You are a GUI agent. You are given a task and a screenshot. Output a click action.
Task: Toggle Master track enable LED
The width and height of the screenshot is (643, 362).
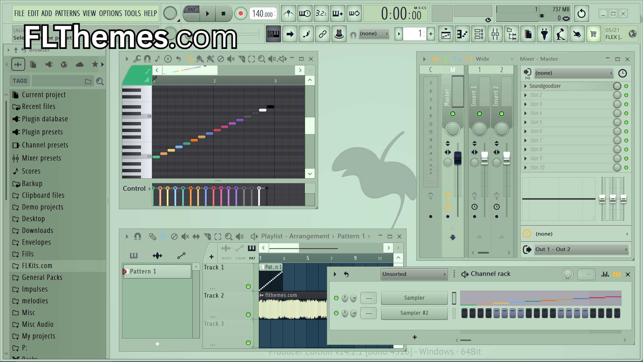coord(453,114)
